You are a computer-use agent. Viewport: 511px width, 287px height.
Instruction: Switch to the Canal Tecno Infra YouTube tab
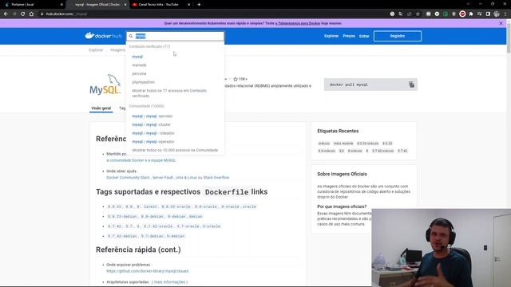tap(159, 5)
